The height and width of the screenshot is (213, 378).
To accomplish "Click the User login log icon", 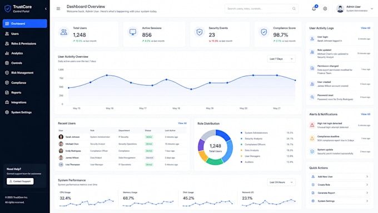I will 312,39.
